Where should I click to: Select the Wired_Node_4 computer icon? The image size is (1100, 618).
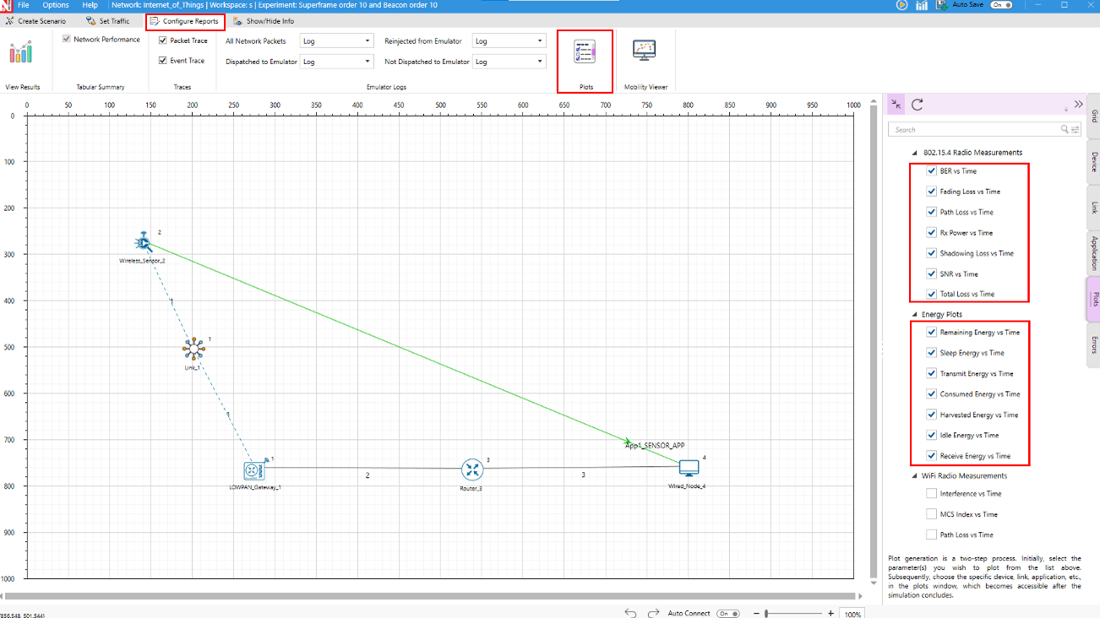689,468
